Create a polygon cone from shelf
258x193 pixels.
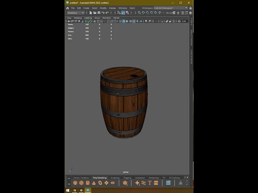94,183
